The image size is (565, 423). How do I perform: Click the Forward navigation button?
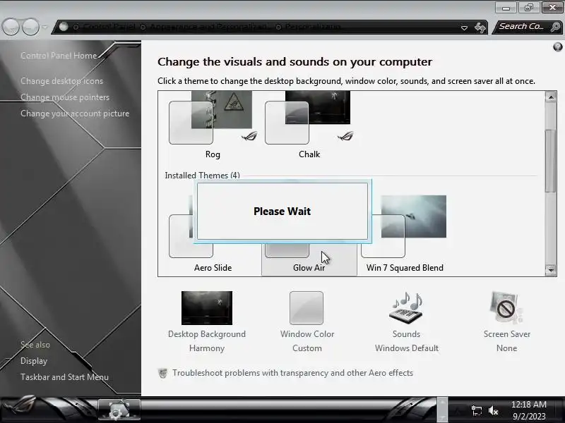(x=31, y=27)
